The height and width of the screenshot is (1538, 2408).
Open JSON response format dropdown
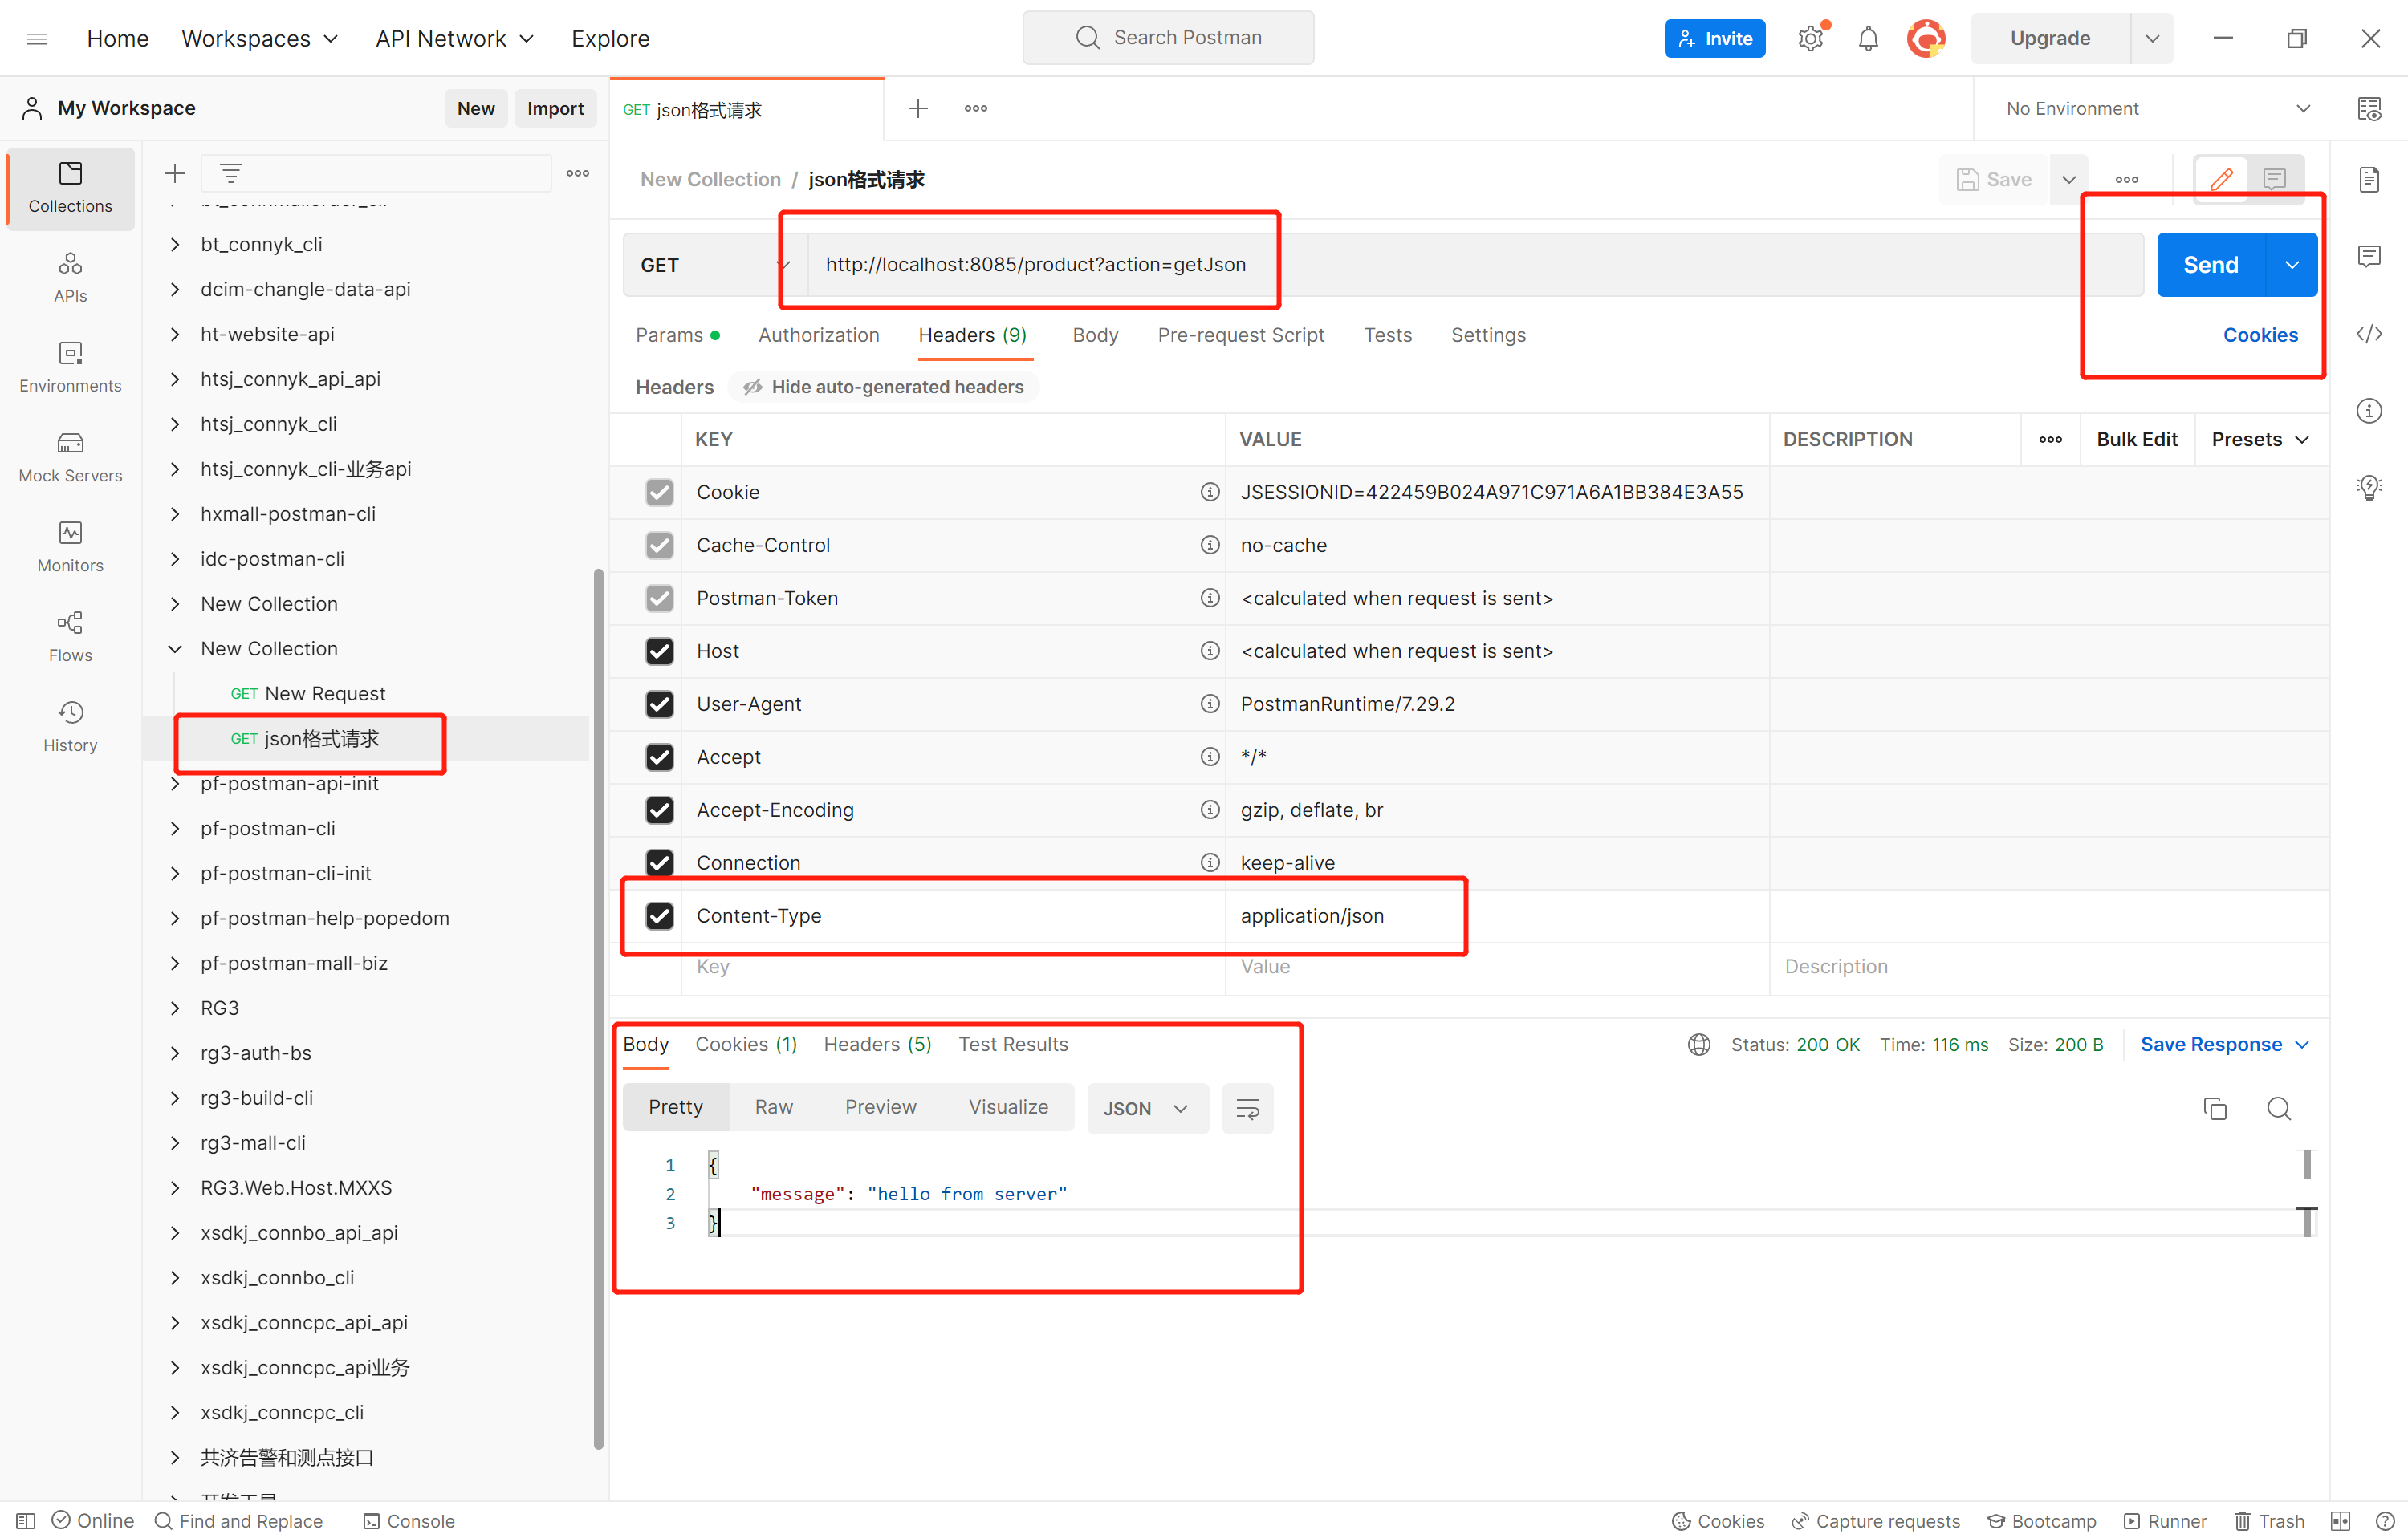(x=1147, y=1108)
